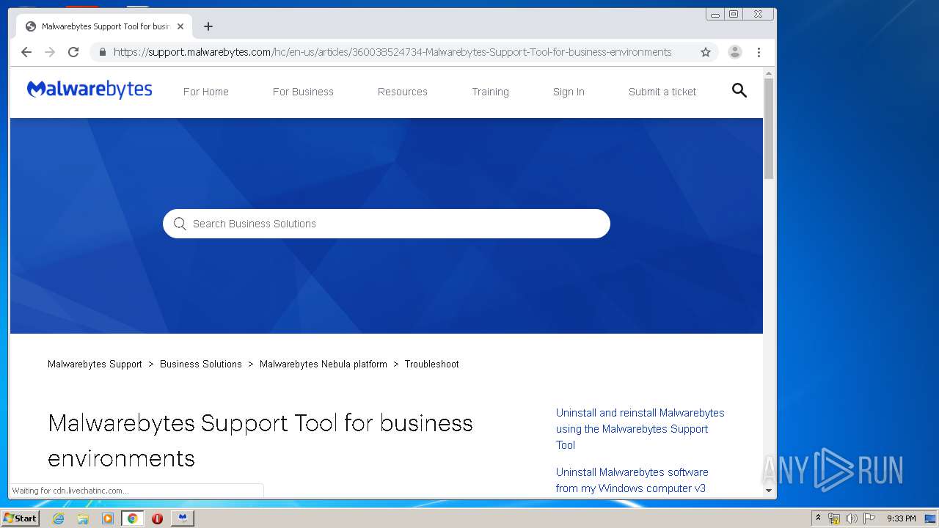The width and height of the screenshot is (939, 528).
Task: Open the volume tray icon
Action: [x=852, y=518]
